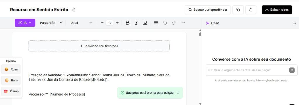
Task: Open the purple IA tools dropdown
Action: tap(25, 23)
